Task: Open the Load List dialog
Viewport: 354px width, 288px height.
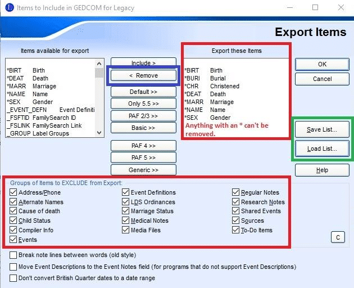Action: (x=322, y=148)
